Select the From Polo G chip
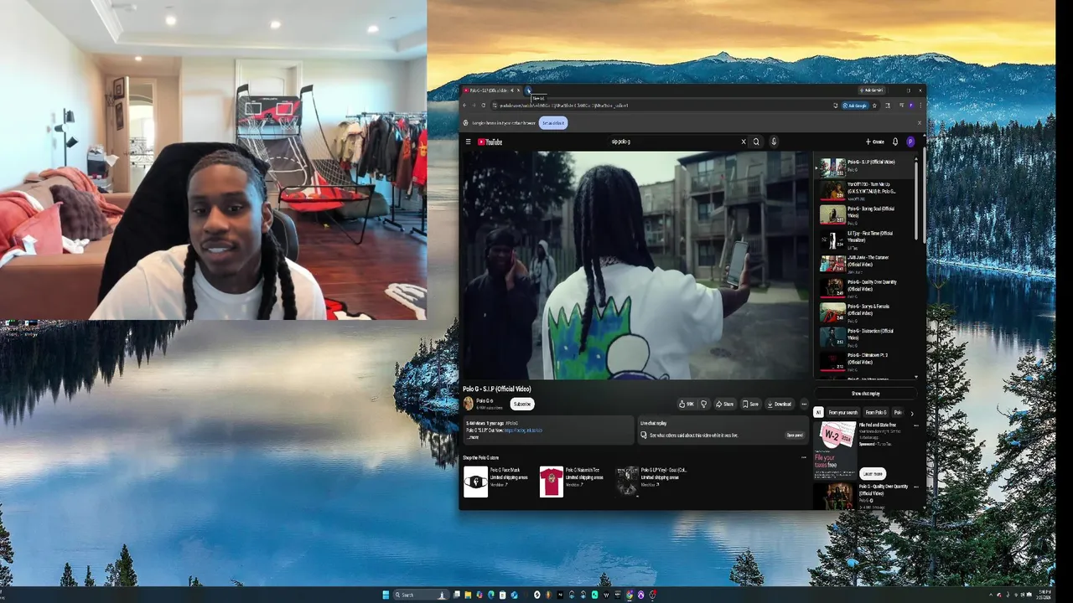Image resolution: width=1073 pixels, height=603 pixels. [x=875, y=412]
